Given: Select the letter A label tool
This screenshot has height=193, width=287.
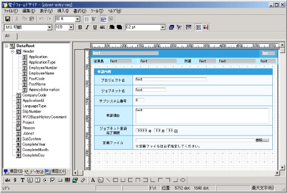Looking at the screenshot, I should [93, 180].
